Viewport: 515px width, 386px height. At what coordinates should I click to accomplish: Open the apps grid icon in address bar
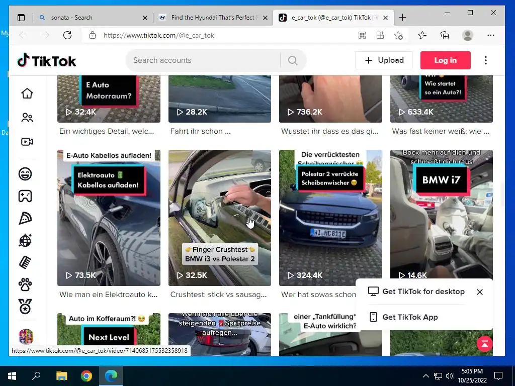[362, 35]
